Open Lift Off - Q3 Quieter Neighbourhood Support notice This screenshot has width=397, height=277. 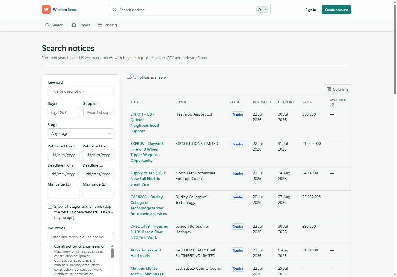145,123
